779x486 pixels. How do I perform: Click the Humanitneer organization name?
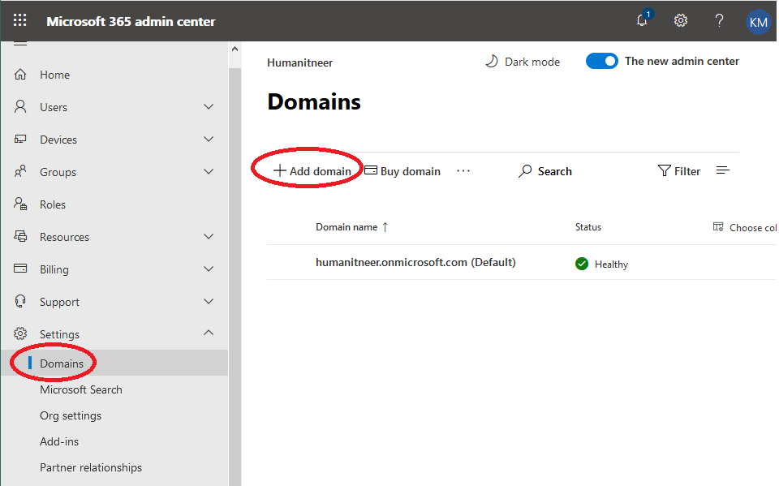tap(300, 62)
